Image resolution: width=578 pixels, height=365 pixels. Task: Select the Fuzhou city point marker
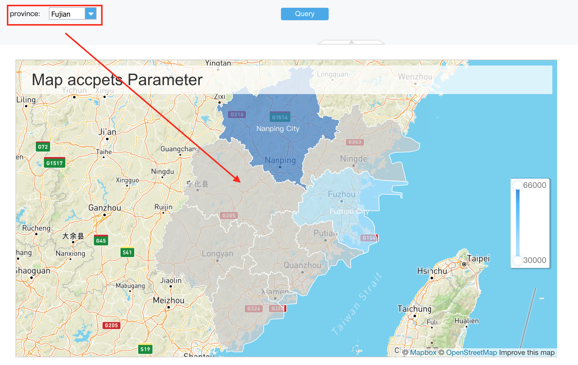point(341,201)
